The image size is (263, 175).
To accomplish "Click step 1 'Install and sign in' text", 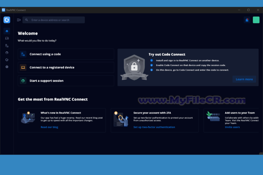I will 187,61.
